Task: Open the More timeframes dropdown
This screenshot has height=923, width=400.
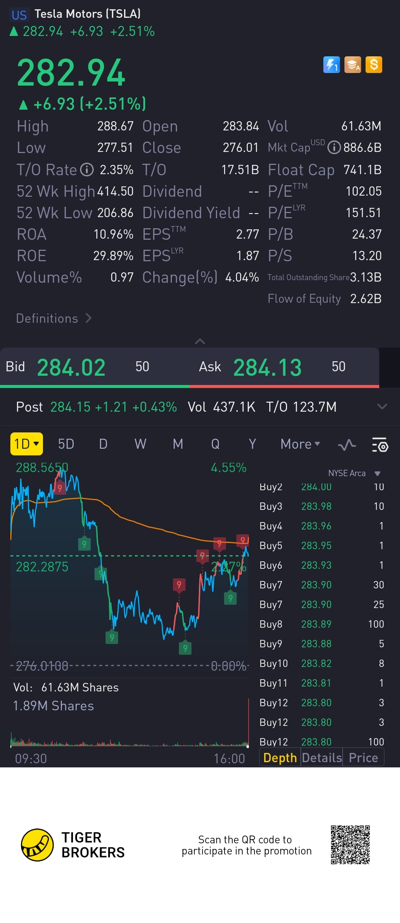Action: click(300, 444)
